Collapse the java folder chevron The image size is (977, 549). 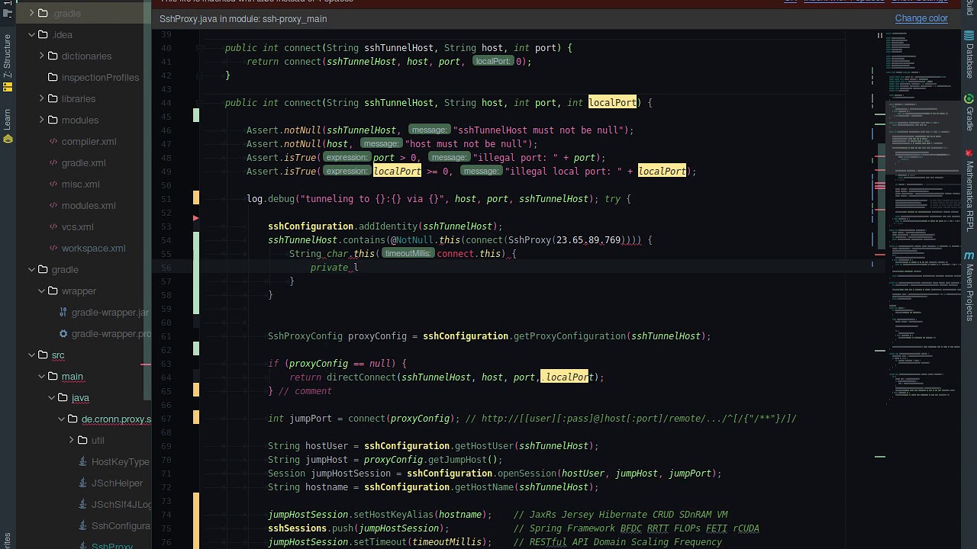pyautogui.click(x=52, y=397)
